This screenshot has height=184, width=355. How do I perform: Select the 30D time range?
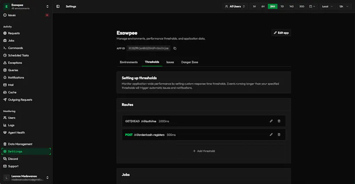point(302,6)
